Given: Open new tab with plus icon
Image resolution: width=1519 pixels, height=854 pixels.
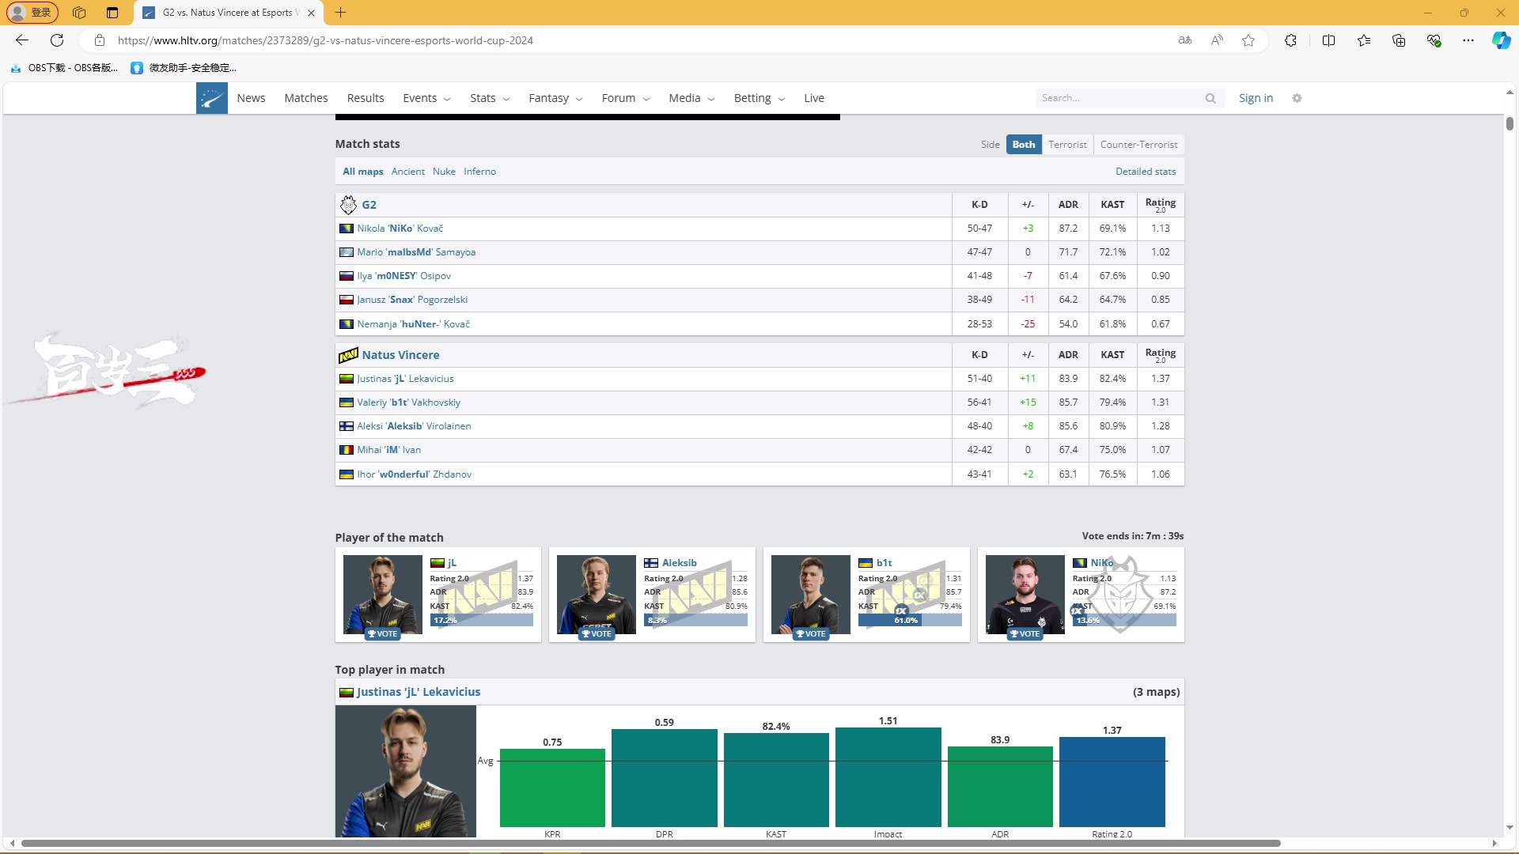Looking at the screenshot, I should (x=341, y=13).
